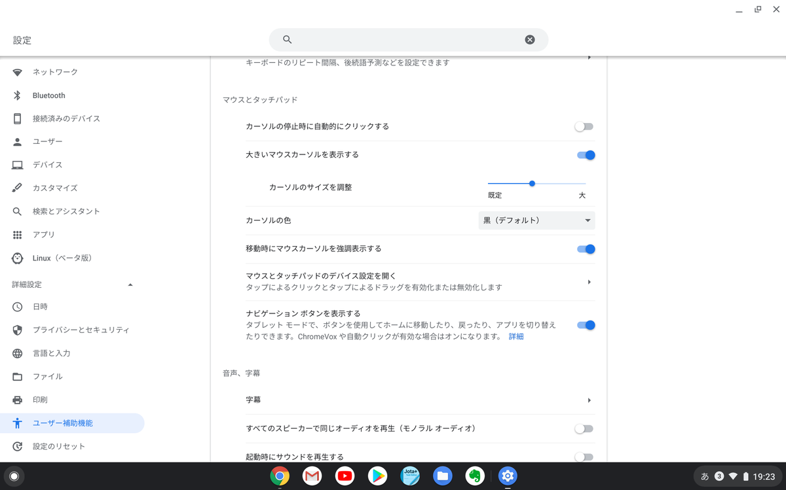The width and height of the screenshot is (786, 490).
Task: Open the カーソルの色 dropdown
Action: [x=536, y=220]
